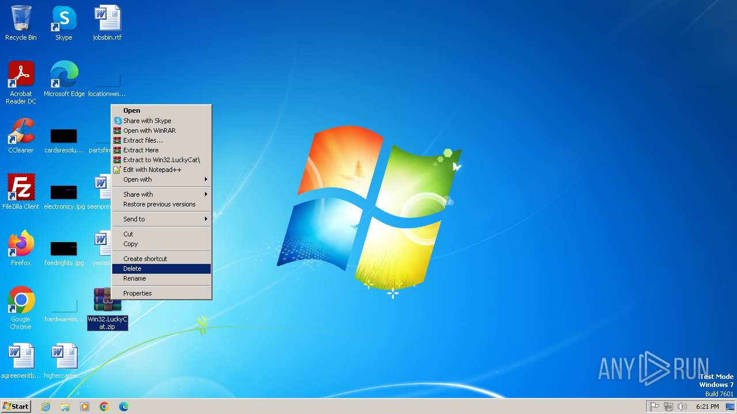Open volume speaker tray icon
This screenshot has width=737, height=414.
click(682, 407)
